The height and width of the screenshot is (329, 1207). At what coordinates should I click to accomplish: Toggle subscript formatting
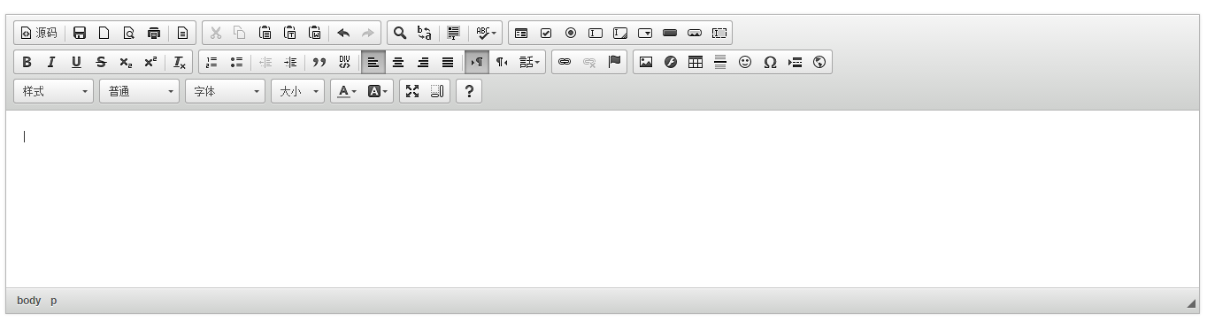click(x=126, y=62)
